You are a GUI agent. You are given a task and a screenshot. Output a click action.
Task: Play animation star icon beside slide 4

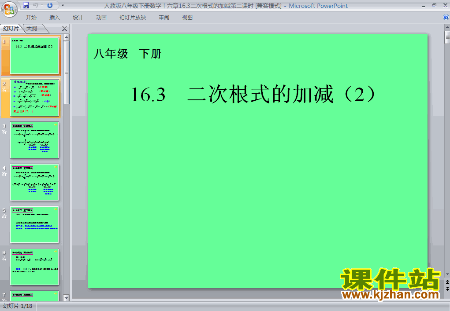tap(4, 174)
